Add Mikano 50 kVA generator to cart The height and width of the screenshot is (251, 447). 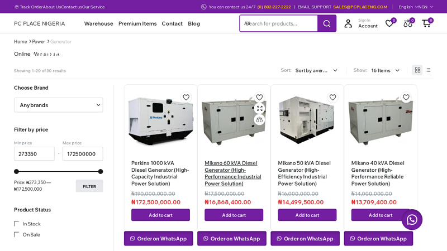(x=307, y=215)
